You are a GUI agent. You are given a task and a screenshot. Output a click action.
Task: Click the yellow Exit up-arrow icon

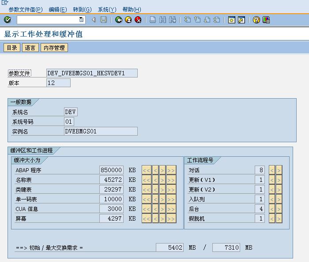[128, 20]
